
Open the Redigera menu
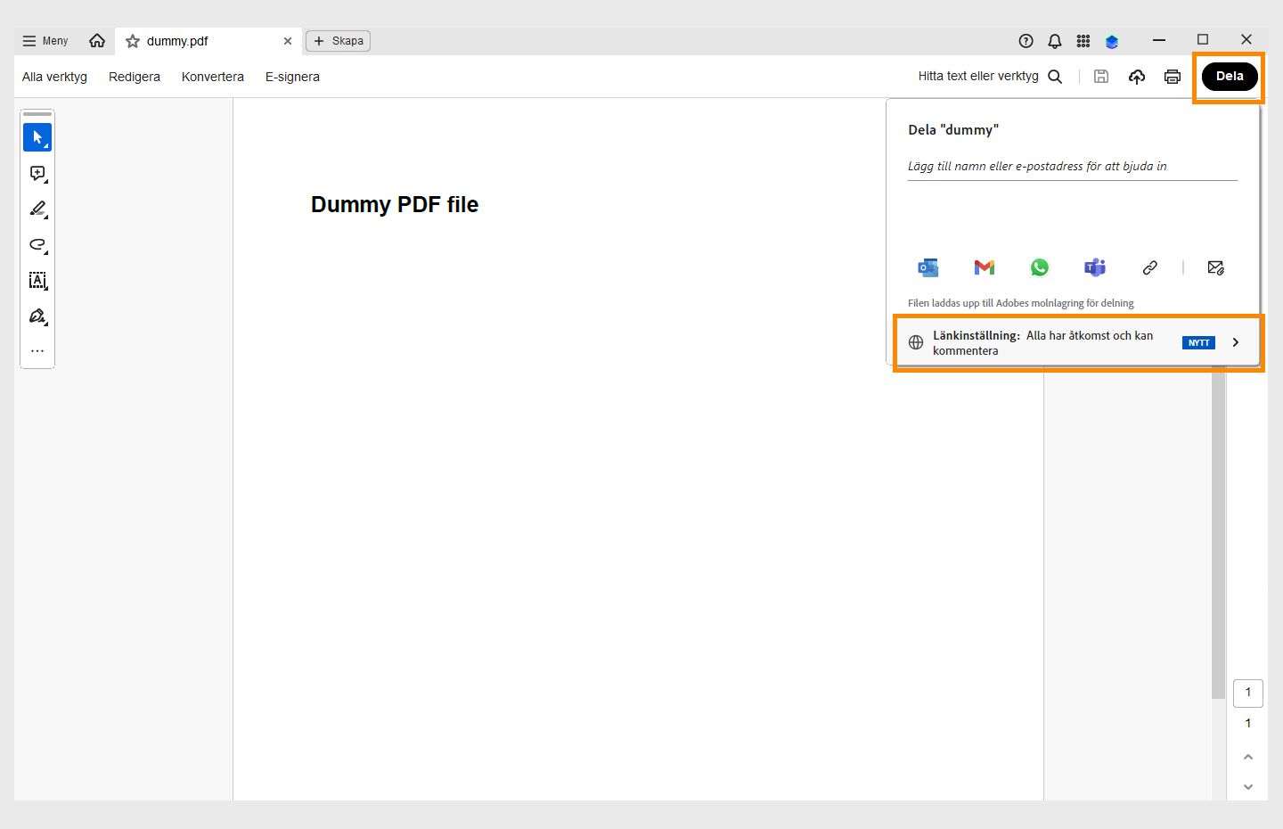coord(135,77)
